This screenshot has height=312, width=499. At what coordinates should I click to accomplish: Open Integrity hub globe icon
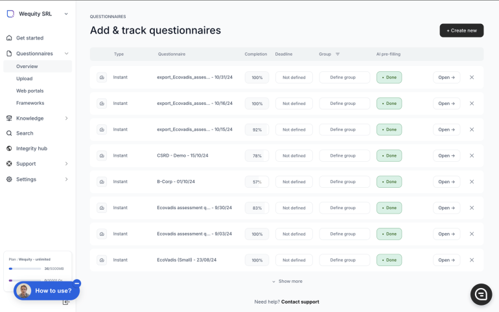tap(10, 148)
